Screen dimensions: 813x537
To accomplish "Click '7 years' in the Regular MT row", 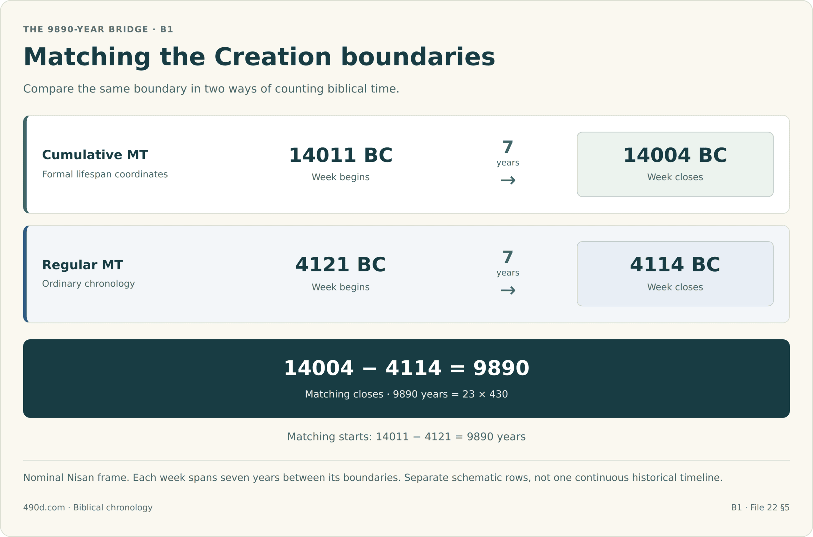I will [x=508, y=263].
